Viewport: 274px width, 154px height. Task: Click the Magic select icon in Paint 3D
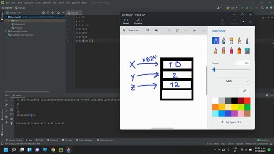156,30
